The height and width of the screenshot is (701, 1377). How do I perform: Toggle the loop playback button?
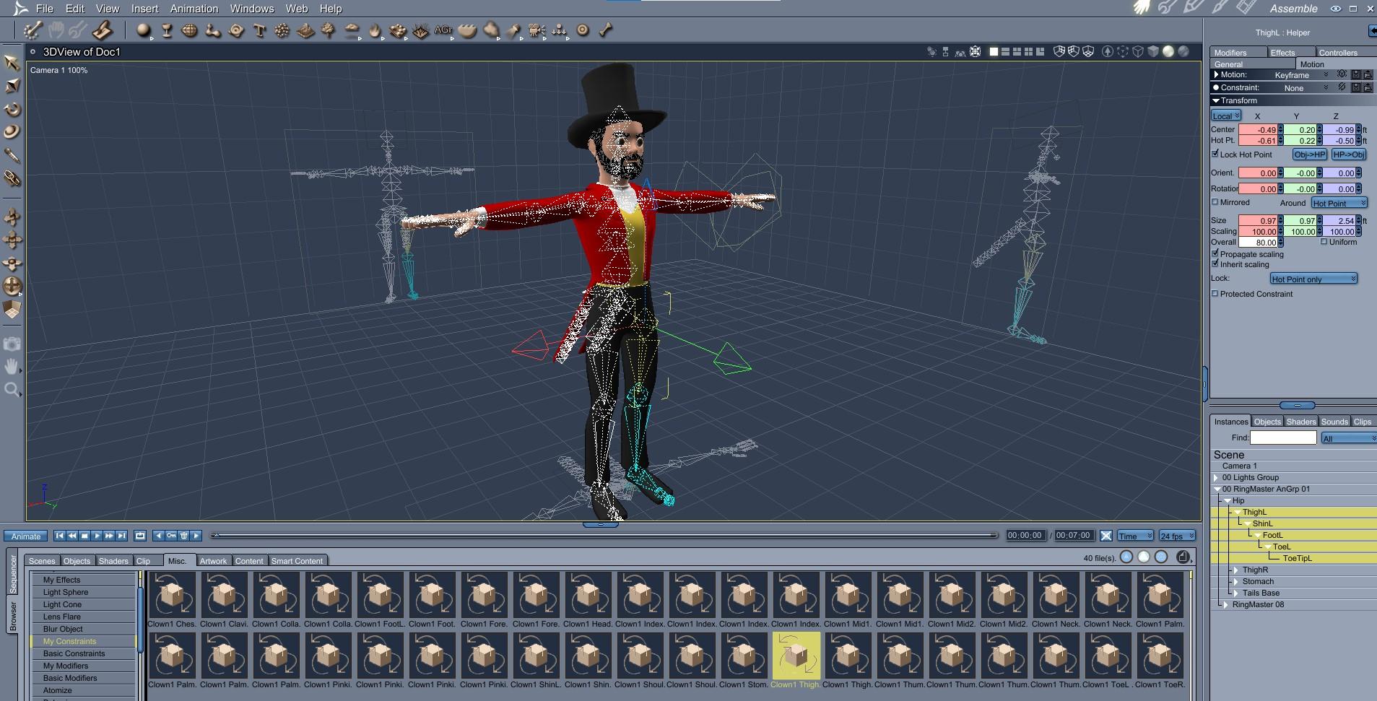click(140, 536)
